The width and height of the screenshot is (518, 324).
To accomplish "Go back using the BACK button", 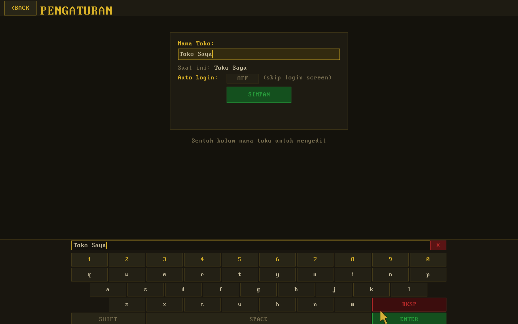I will pyautogui.click(x=20, y=8).
